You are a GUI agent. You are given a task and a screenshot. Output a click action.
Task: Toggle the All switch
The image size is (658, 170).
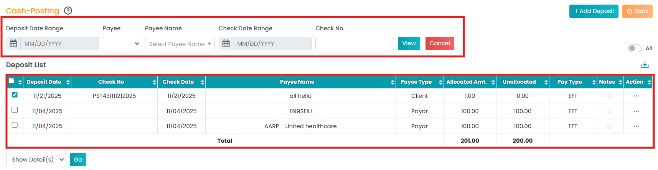[x=634, y=48]
